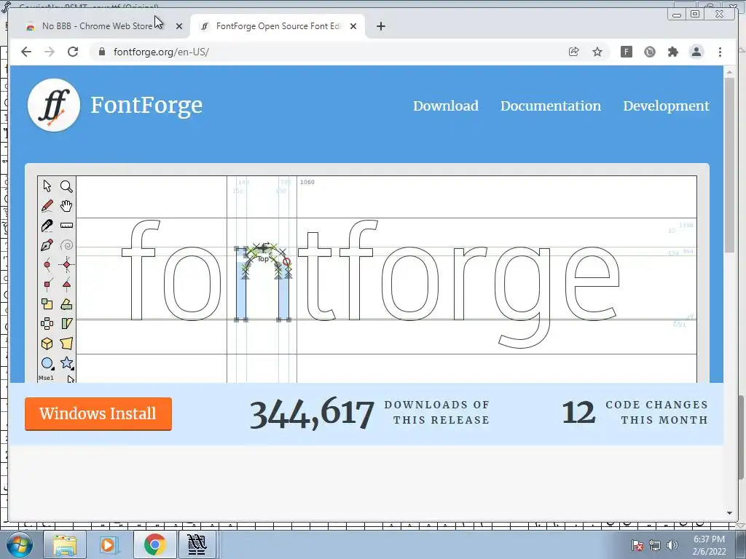The height and width of the screenshot is (559, 746).
Task: Click the 344,617 downloads count
Action: click(312, 413)
